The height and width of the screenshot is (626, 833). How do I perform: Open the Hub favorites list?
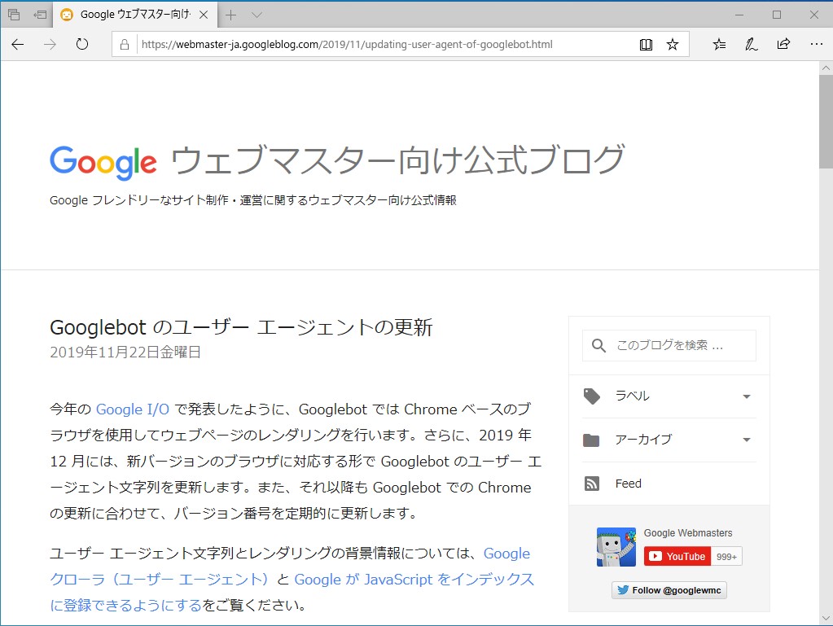click(x=717, y=45)
